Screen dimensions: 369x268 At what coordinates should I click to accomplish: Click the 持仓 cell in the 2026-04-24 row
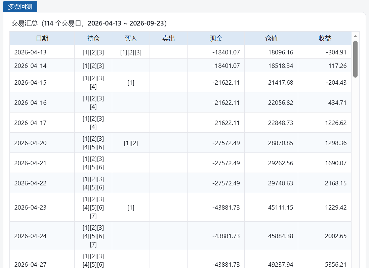point(93,236)
